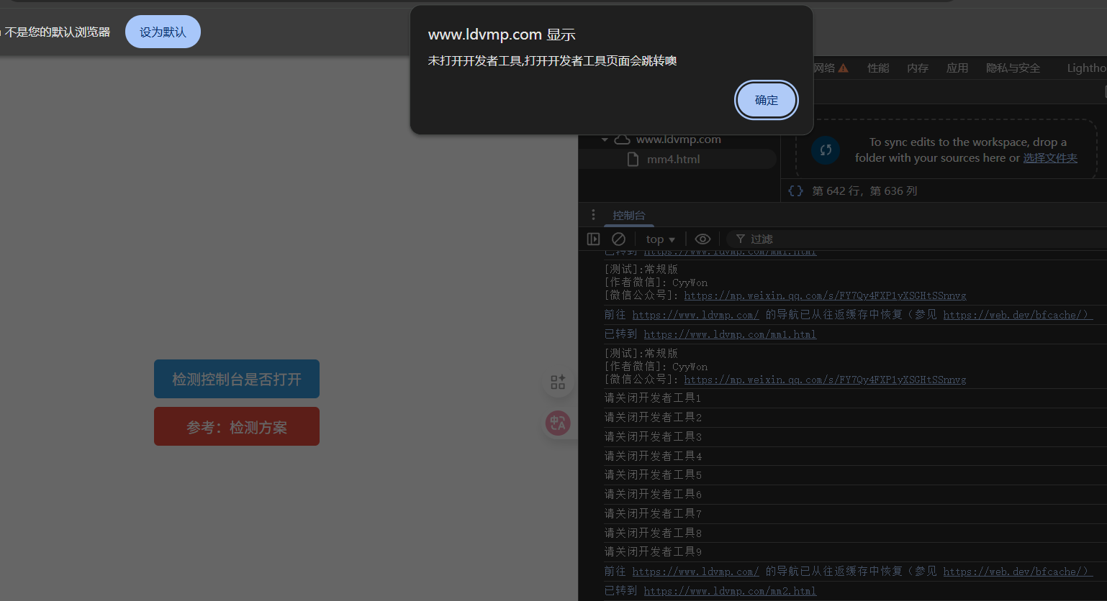This screenshot has width=1107, height=601.
Task: Click the floating translate icon
Action: coord(558,423)
